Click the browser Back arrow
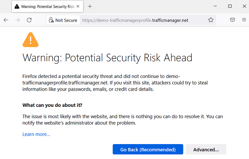This screenshot has height=159, width=249. click(x=6, y=20)
